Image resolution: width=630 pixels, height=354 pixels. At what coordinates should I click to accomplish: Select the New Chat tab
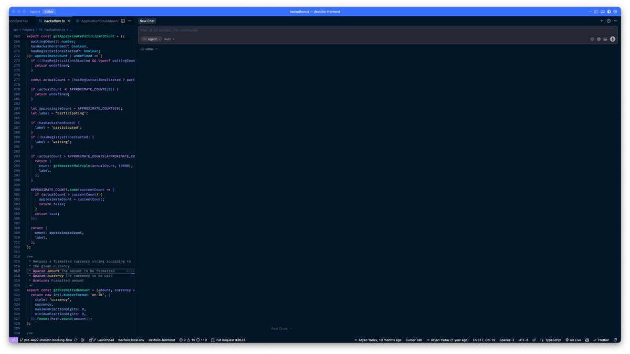pyautogui.click(x=147, y=21)
